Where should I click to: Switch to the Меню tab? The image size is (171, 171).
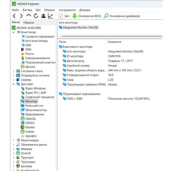tap(16, 22)
